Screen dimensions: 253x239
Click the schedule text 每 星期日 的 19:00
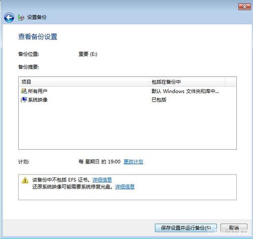pos(100,162)
